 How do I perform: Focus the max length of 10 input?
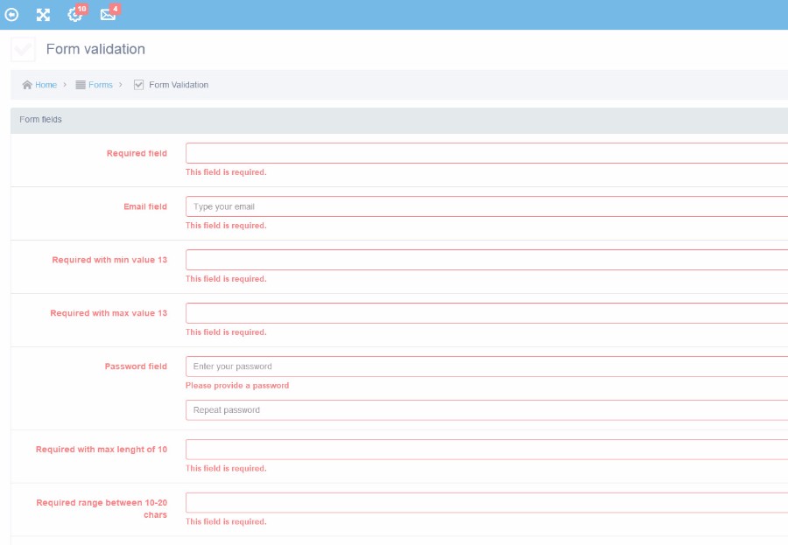(x=486, y=450)
